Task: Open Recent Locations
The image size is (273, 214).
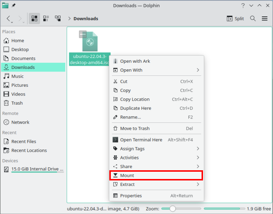Action: click(x=33, y=150)
